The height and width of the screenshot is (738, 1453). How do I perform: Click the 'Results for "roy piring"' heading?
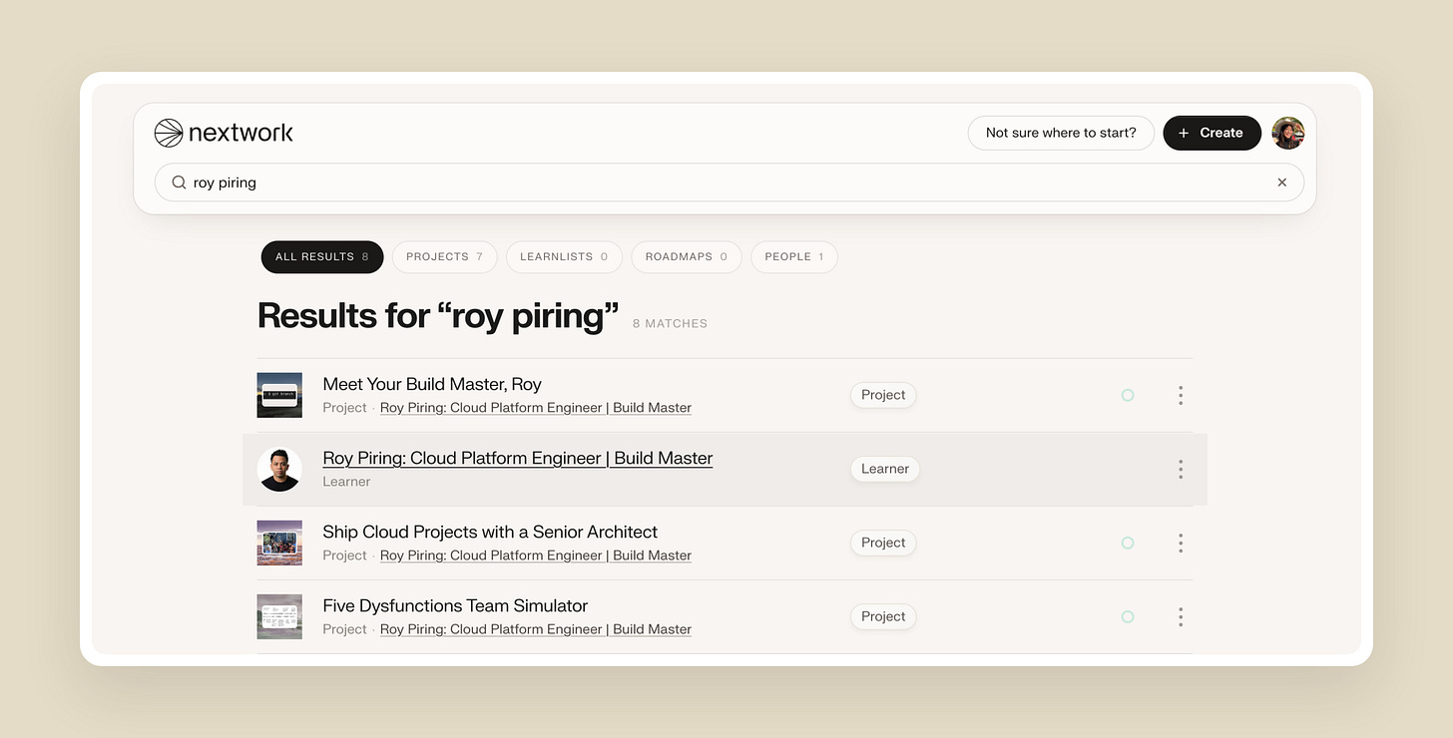tap(438, 315)
